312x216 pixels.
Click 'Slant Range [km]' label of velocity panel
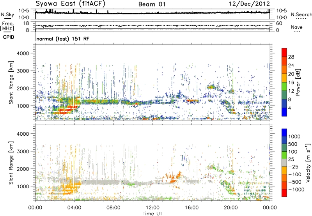[11, 163]
